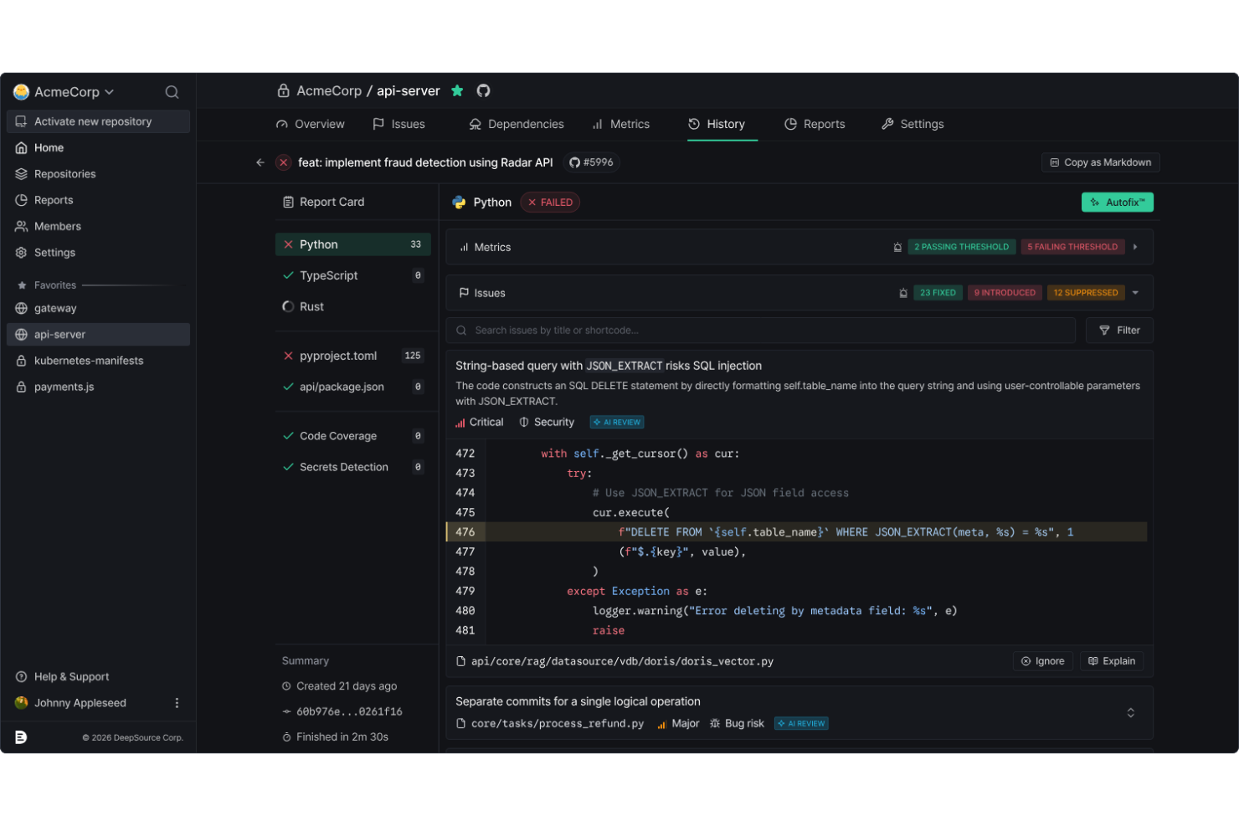Open core/tasks/process_refund.py file path
The image size is (1239, 826).
(558, 724)
